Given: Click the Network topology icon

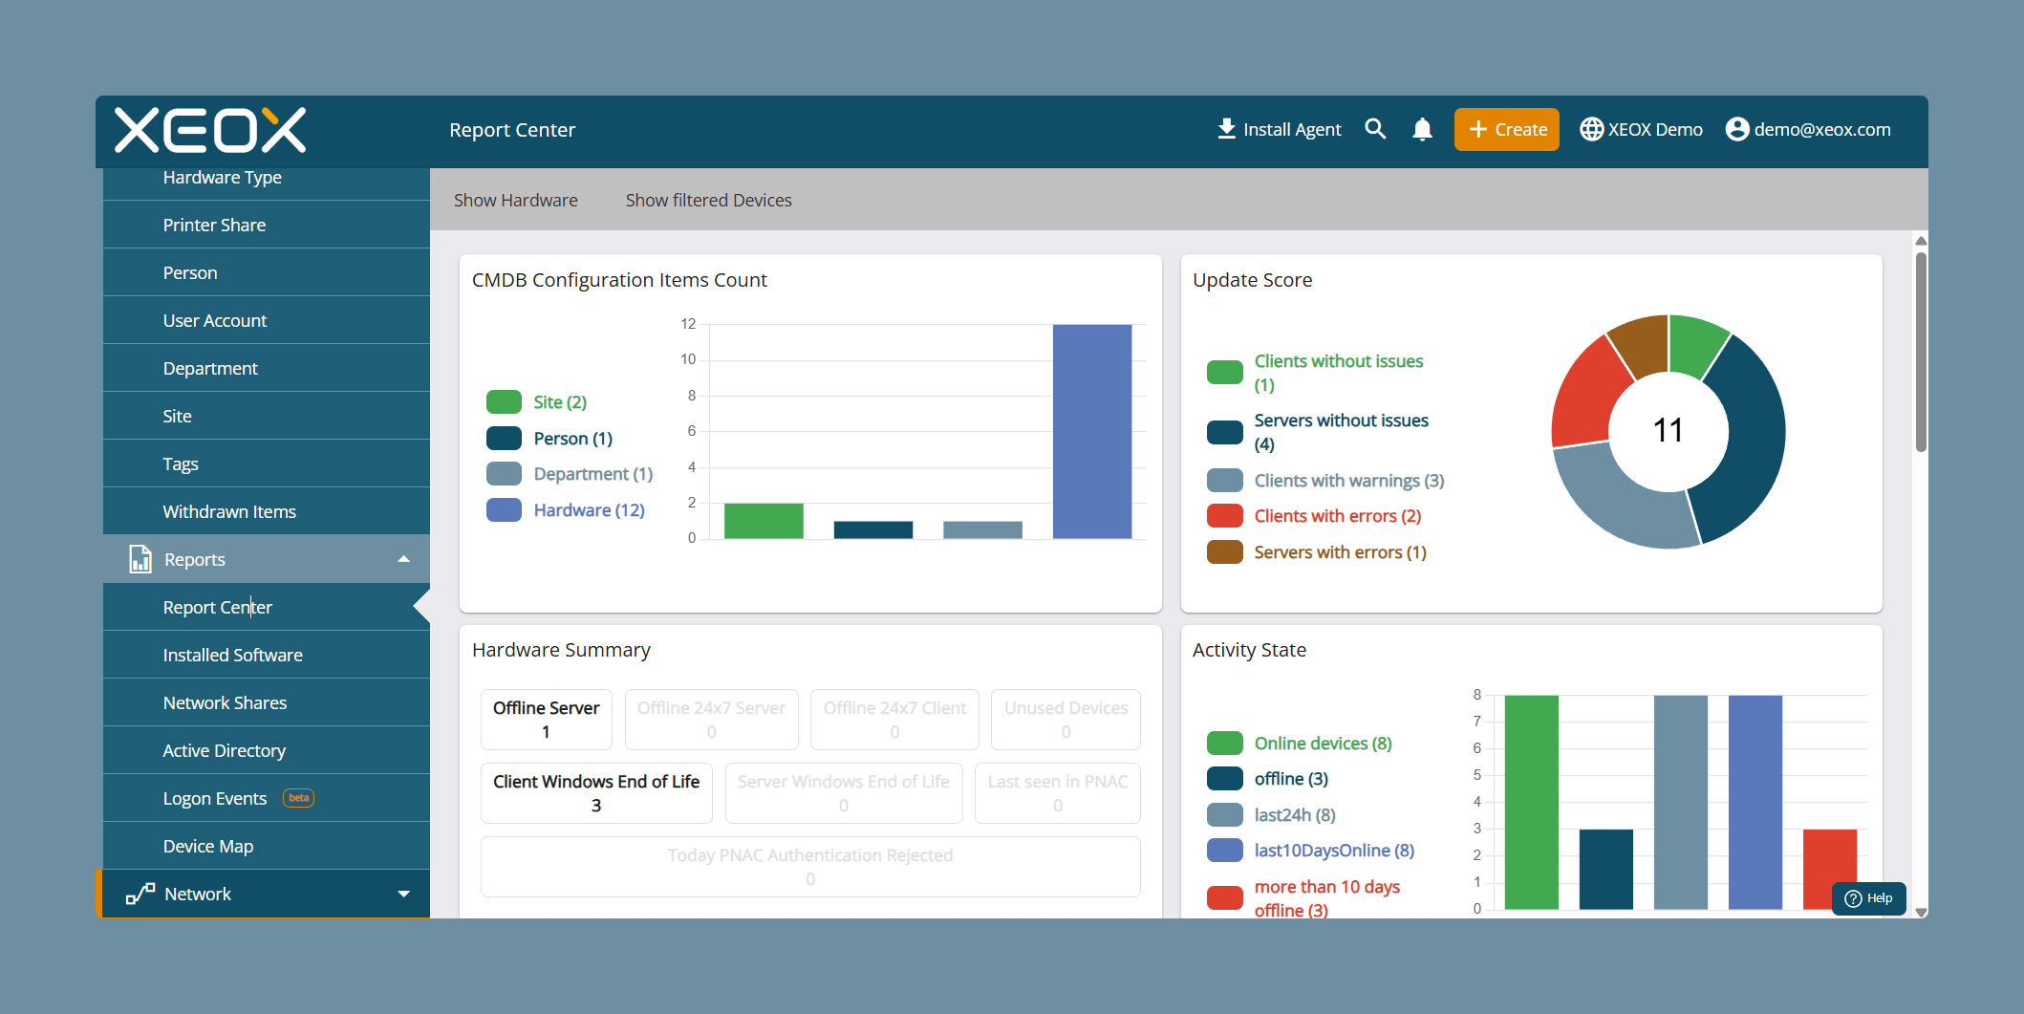Looking at the screenshot, I should (x=140, y=894).
